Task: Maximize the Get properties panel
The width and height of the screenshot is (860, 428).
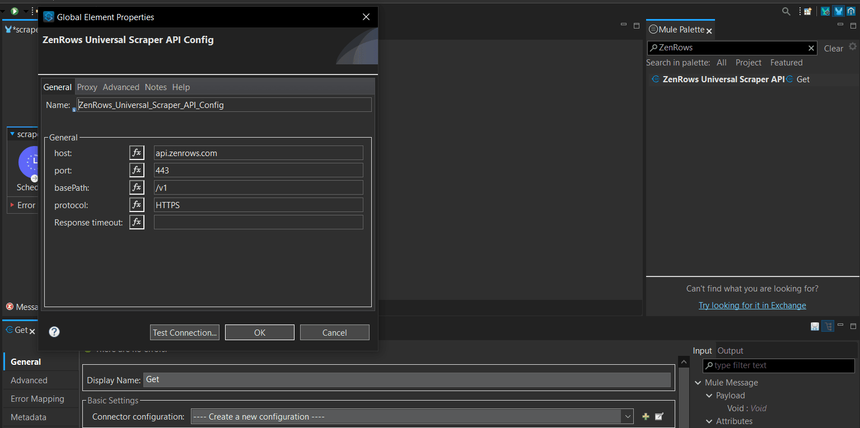Action: click(x=853, y=326)
